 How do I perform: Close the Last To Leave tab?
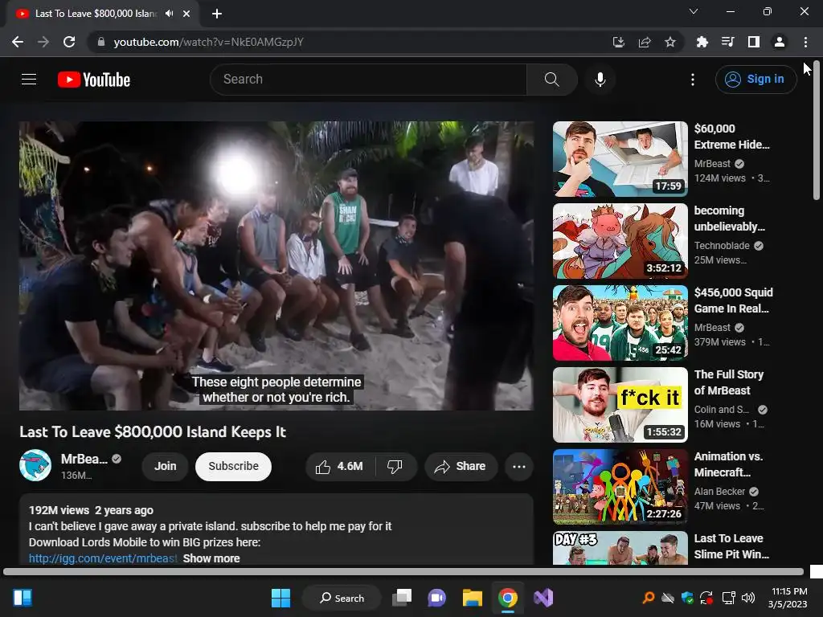coord(186,14)
